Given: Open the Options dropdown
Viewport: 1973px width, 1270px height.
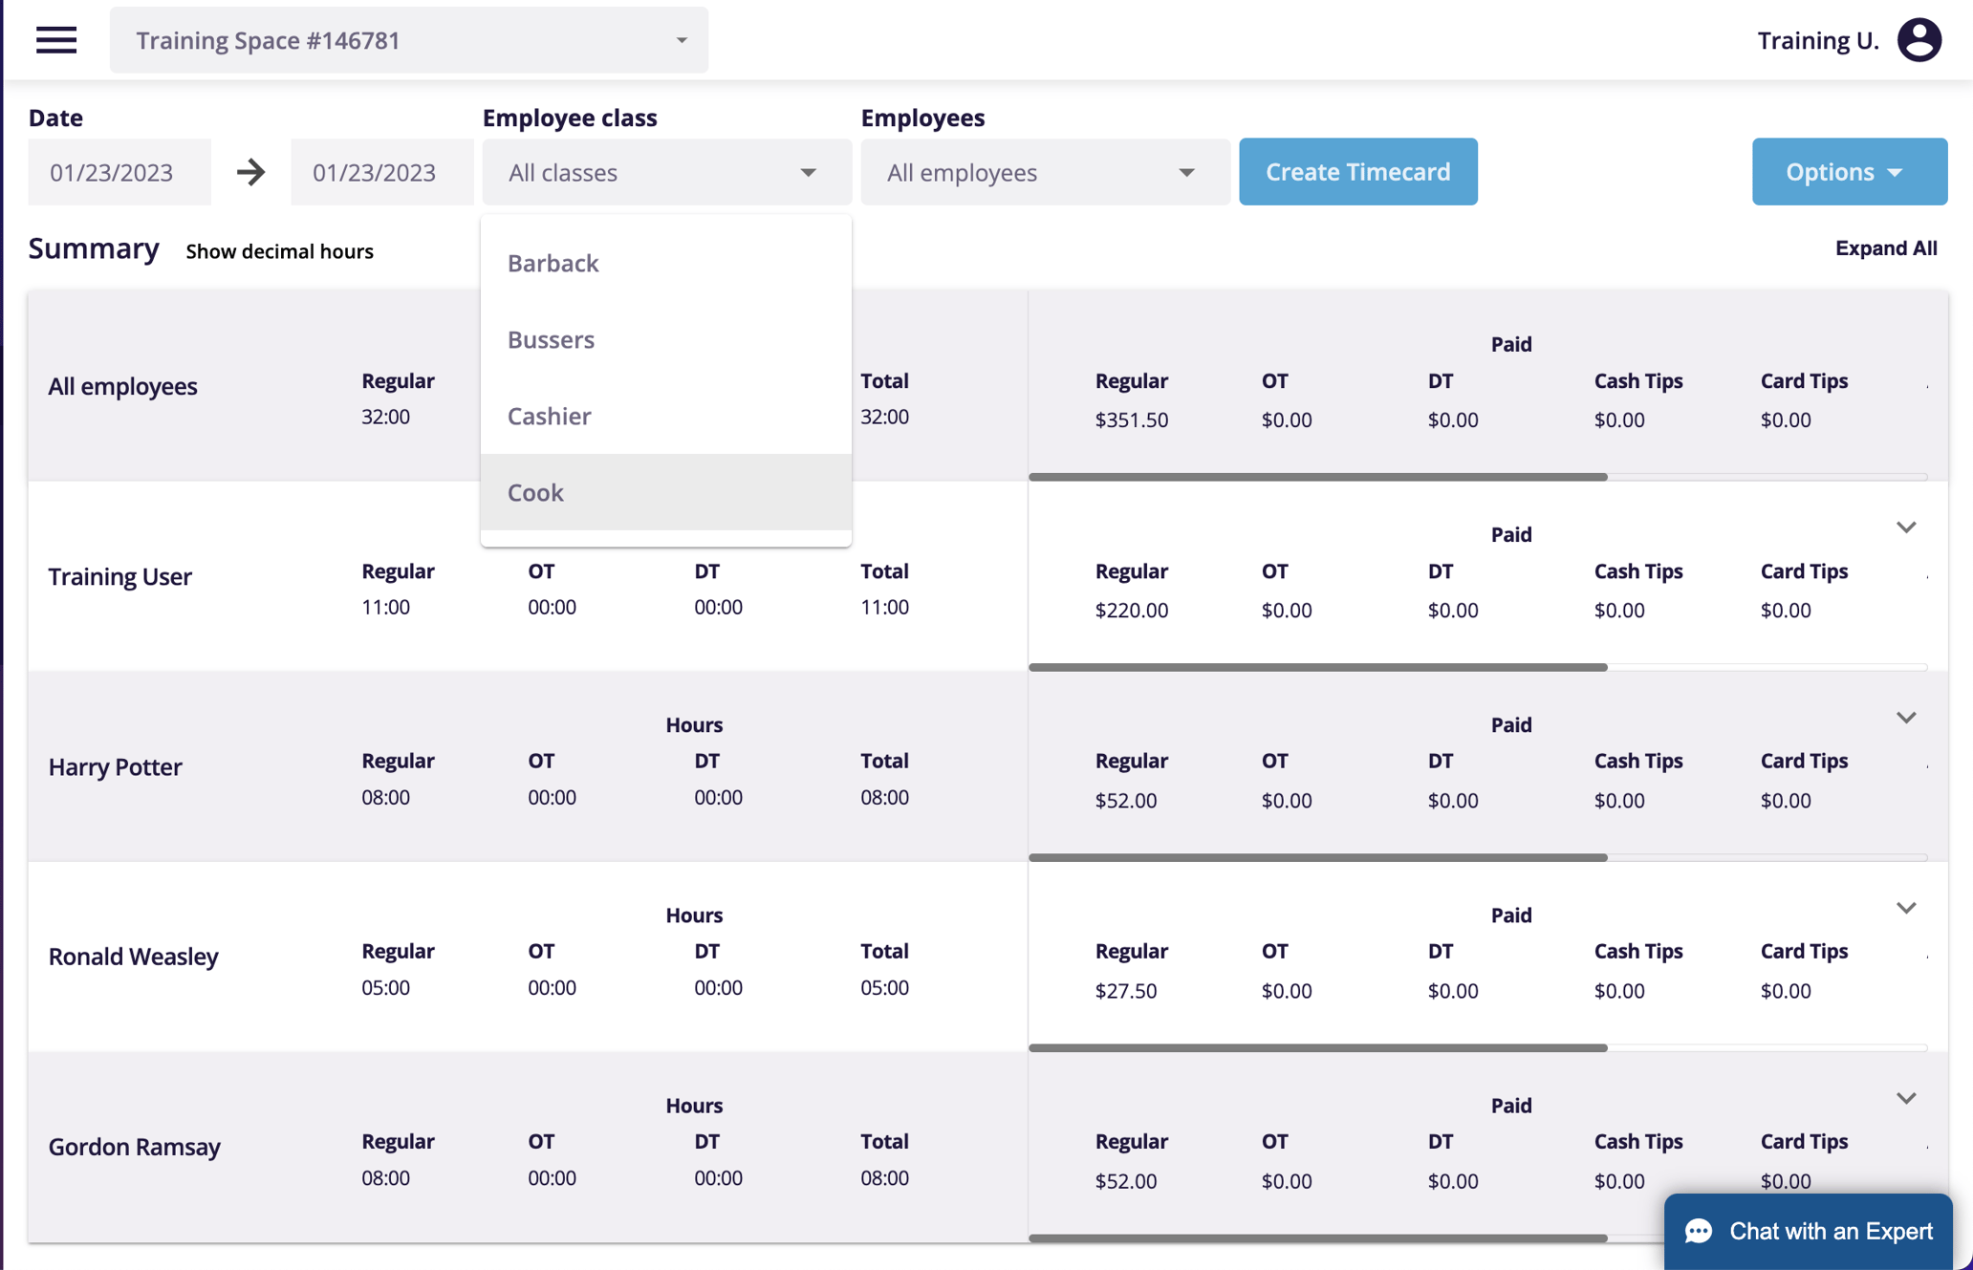Looking at the screenshot, I should click(1849, 172).
